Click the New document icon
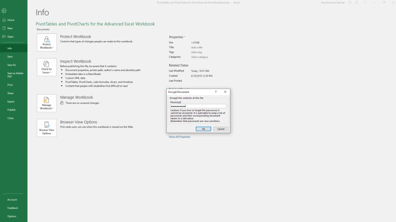The width and height of the screenshot is (396, 222). point(4,28)
